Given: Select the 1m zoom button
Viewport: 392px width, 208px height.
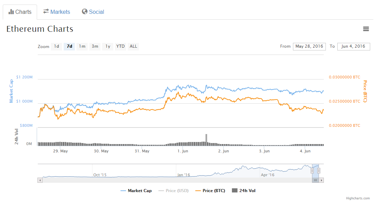Looking at the screenshot, I should [x=82, y=46].
